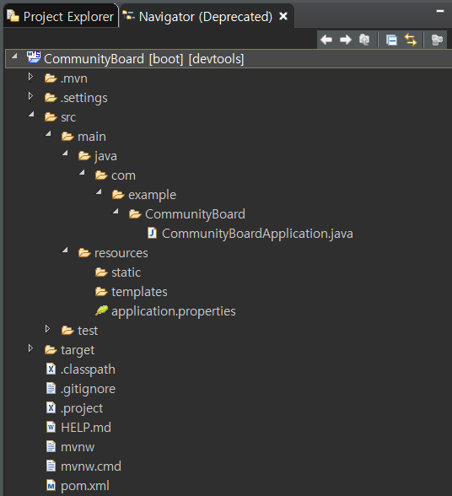
Task: Click the com folder icon
Action: [x=101, y=175]
